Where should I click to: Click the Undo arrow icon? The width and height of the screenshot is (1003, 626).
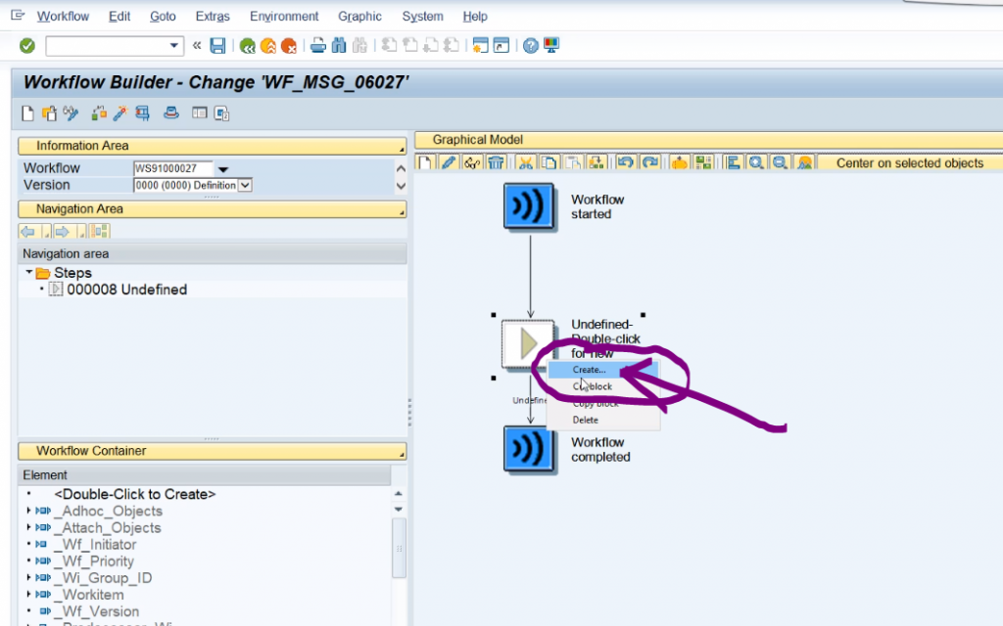pyautogui.click(x=626, y=163)
